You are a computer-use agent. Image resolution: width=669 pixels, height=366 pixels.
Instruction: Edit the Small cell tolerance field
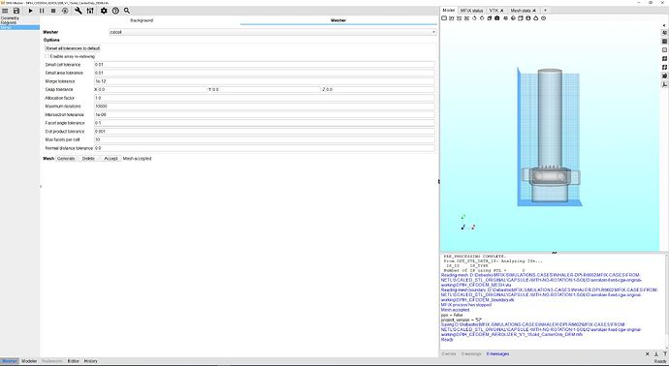click(264, 65)
